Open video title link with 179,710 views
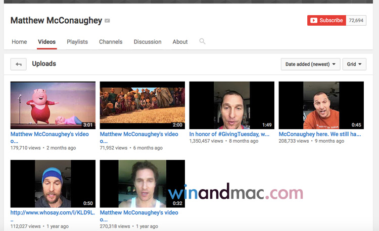Viewport: 379px width, 231px height. (x=50, y=138)
